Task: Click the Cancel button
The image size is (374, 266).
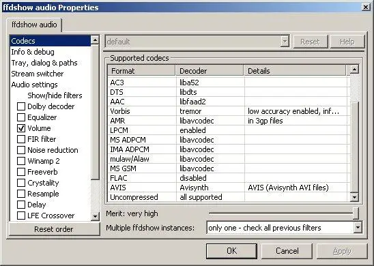Action: [x=287, y=251]
